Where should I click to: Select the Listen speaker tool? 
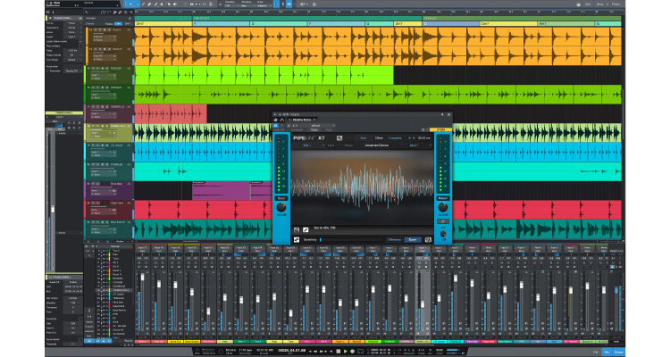[175, 4]
